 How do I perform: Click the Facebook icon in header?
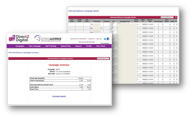(x=108, y=39)
